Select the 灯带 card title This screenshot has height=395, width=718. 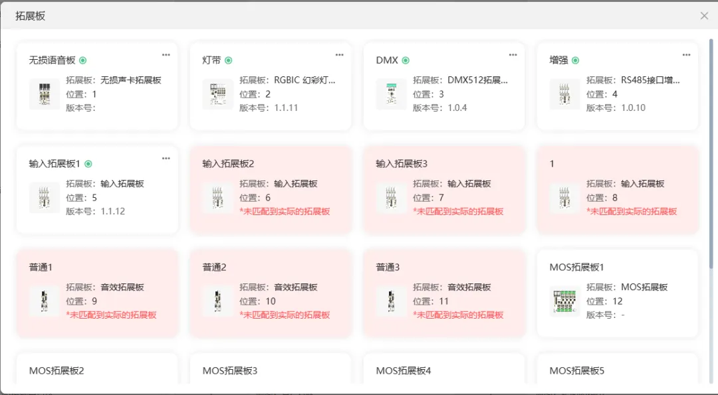211,60
